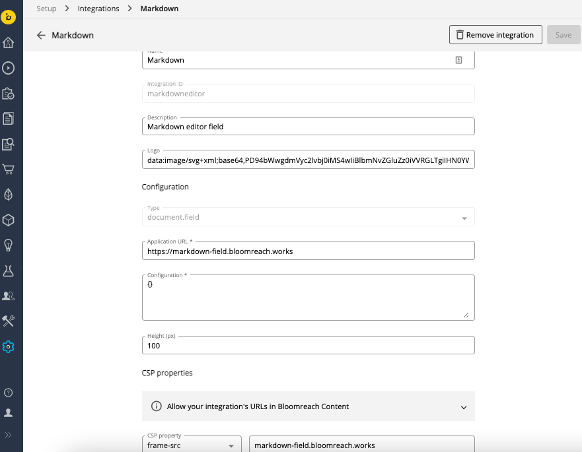
Task: Click inside the Height (px) field
Action: coord(309,344)
